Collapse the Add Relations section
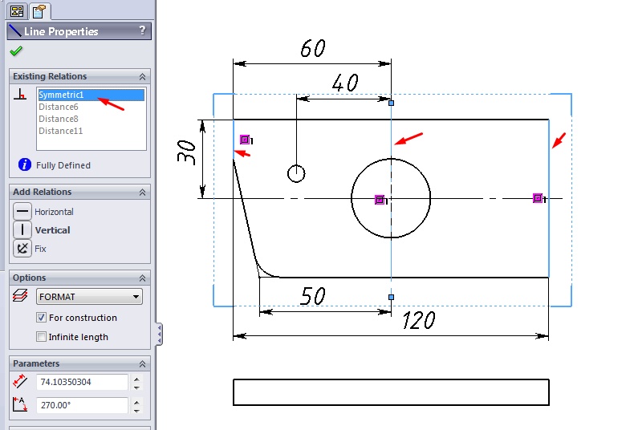The height and width of the screenshot is (430, 630). click(x=142, y=193)
